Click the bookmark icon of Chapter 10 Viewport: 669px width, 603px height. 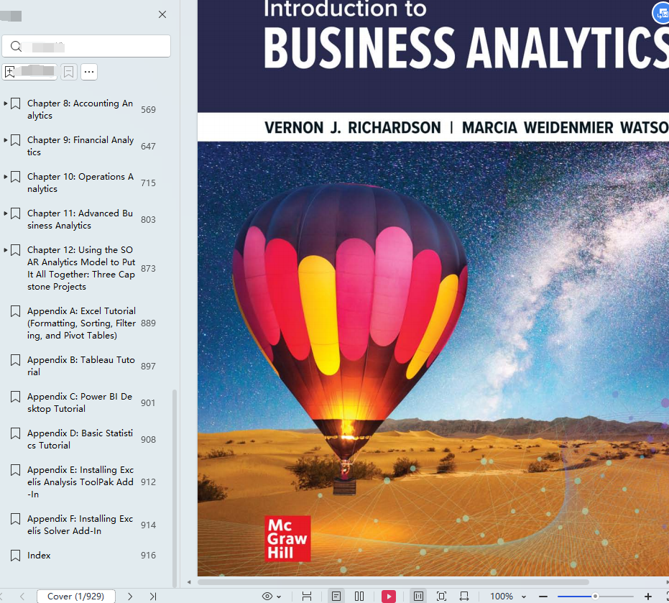[15, 177]
